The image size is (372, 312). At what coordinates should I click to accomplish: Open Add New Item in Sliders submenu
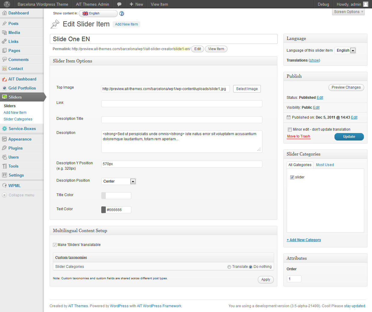click(15, 113)
